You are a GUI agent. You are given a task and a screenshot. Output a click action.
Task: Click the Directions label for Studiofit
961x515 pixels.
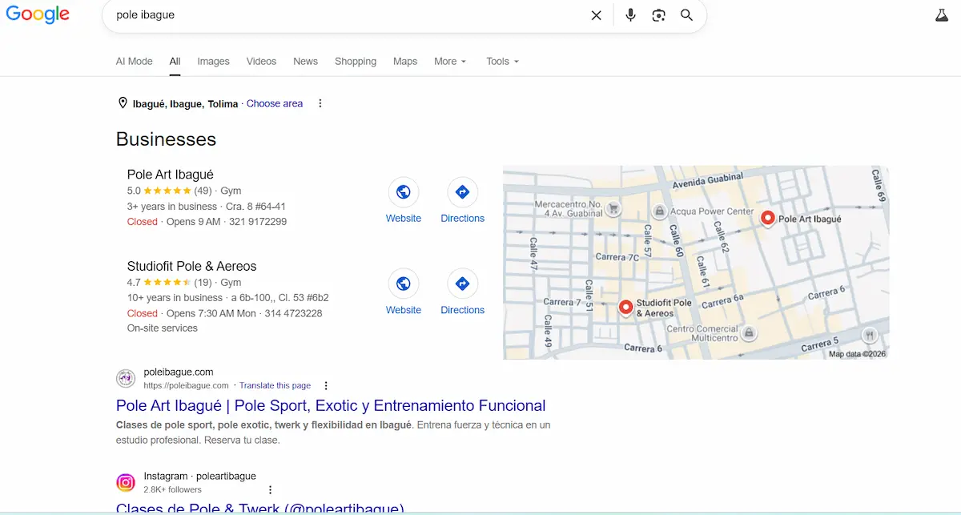(x=462, y=310)
